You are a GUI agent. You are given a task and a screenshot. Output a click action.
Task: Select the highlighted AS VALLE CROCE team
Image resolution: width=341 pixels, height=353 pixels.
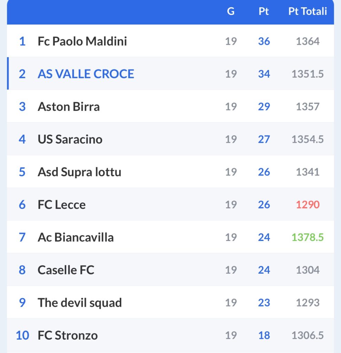click(x=86, y=74)
